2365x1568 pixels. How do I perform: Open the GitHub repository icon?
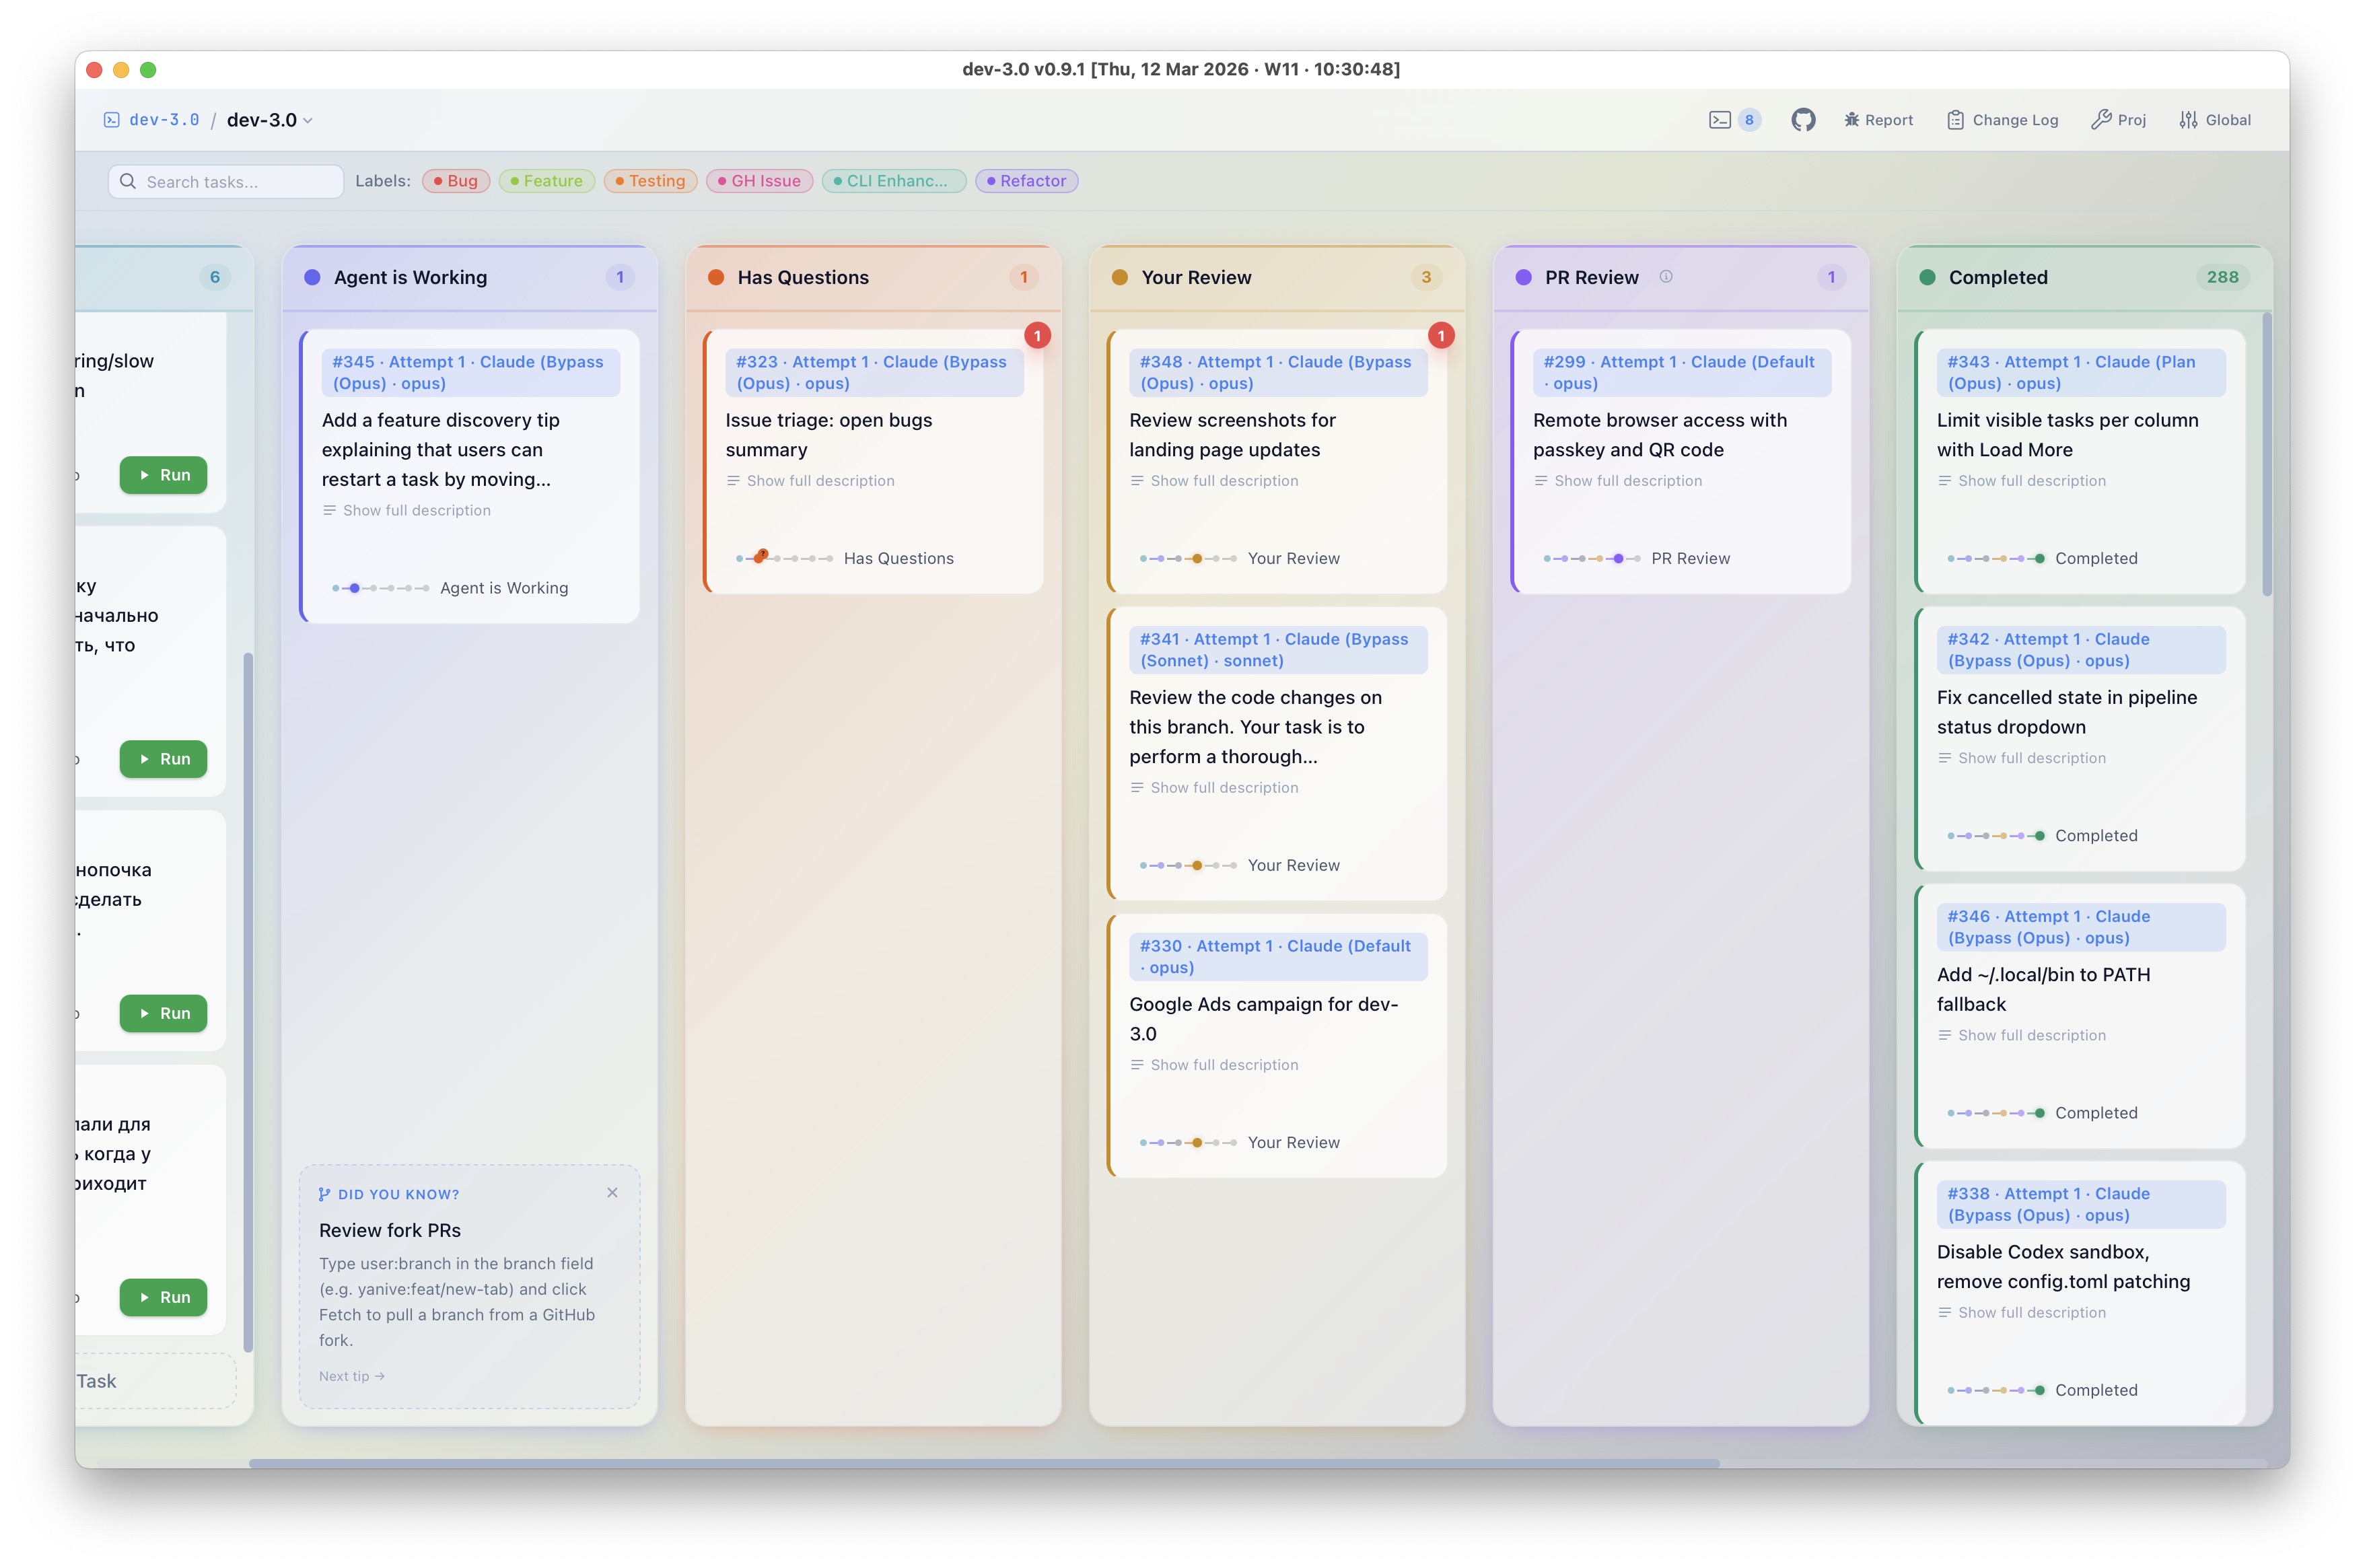pyautogui.click(x=1804, y=119)
